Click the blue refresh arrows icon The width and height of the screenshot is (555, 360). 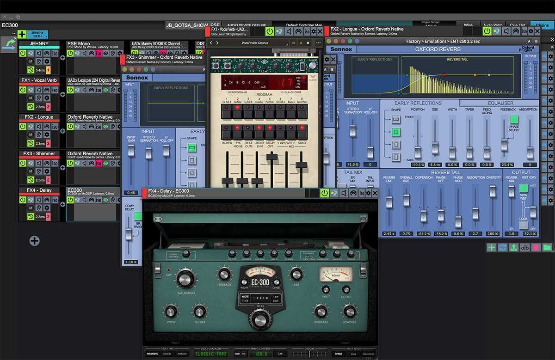tap(503, 248)
